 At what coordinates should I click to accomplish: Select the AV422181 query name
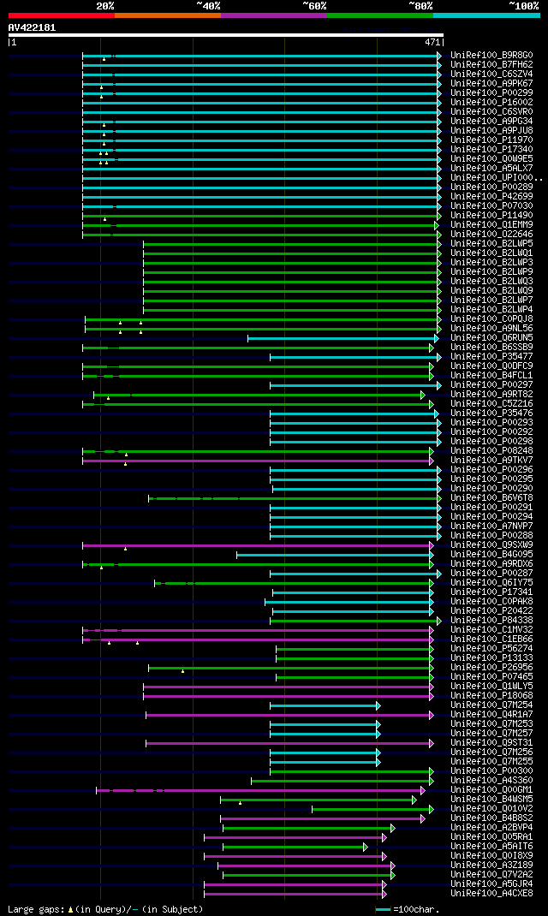[33, 27]
